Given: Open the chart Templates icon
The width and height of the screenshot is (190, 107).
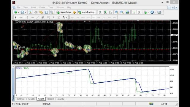Looking at the screenshot, I should (159, 12).
